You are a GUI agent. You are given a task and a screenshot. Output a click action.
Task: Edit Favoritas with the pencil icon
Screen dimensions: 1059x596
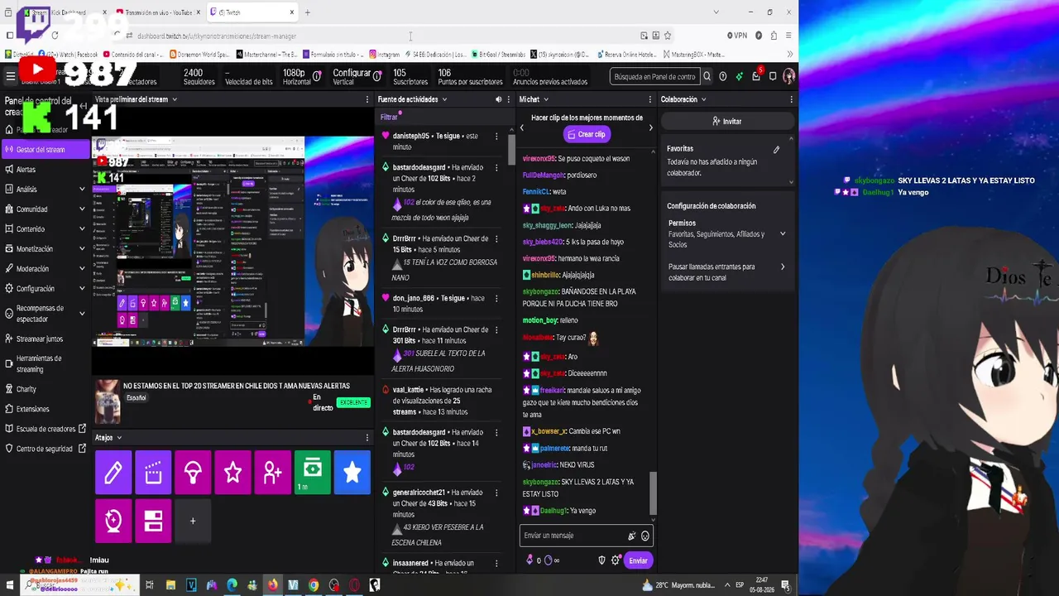pyautogui.click(x=776, y=150)
